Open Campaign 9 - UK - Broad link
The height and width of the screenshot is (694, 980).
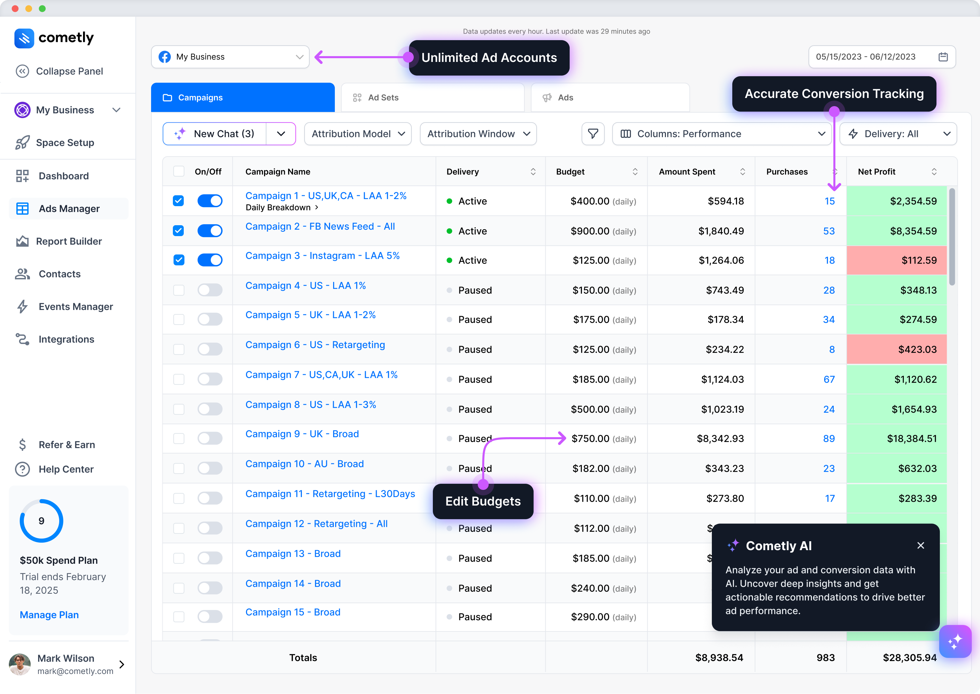coord(302,434)
